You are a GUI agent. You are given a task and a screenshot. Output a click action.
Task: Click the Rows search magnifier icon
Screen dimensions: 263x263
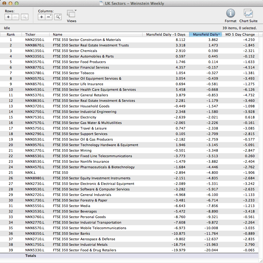pos(25,17)
